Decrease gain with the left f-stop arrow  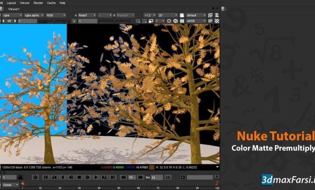click(3, 21)
